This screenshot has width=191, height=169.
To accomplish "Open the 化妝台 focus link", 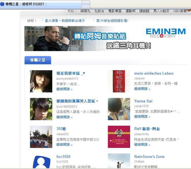I will click(x=99, y=11).
